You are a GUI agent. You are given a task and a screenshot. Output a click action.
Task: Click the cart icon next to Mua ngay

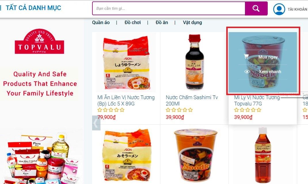[x=246, y=56]
